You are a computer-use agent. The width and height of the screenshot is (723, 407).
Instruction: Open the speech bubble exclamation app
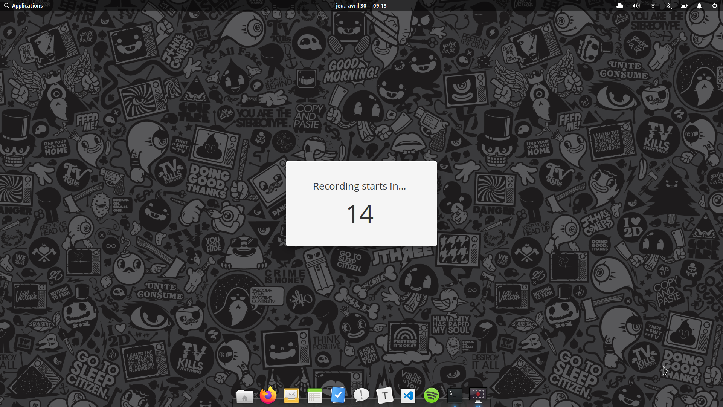pos(361,395)
